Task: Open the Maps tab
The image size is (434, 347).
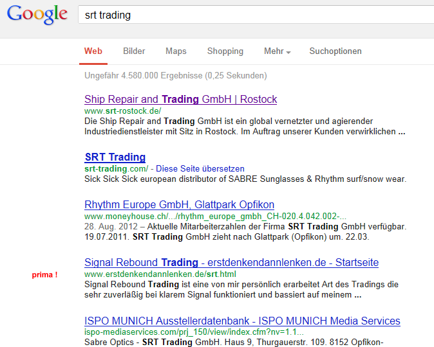Action: 176,51
